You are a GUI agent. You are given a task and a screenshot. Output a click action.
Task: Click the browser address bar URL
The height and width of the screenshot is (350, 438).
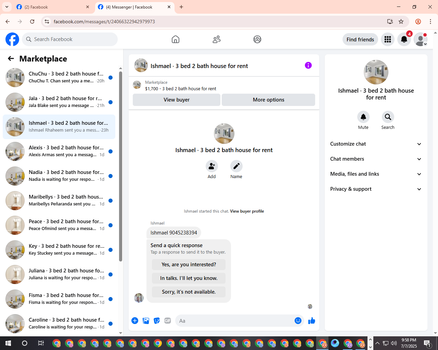(x=104, y=22)
